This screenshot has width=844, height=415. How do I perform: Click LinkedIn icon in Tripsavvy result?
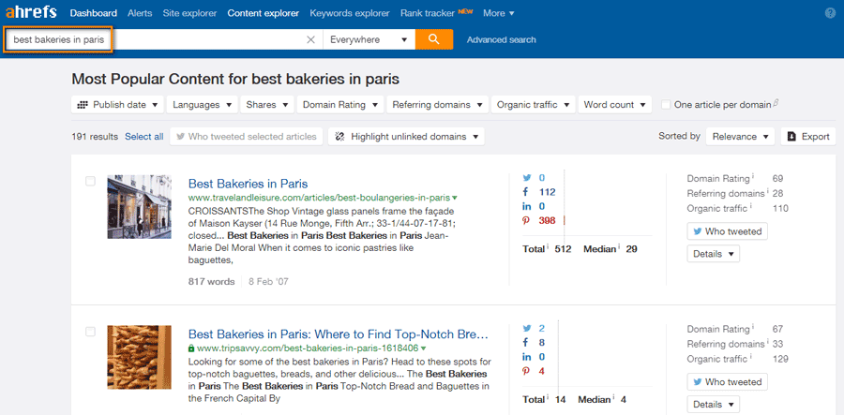coord(526,357)
